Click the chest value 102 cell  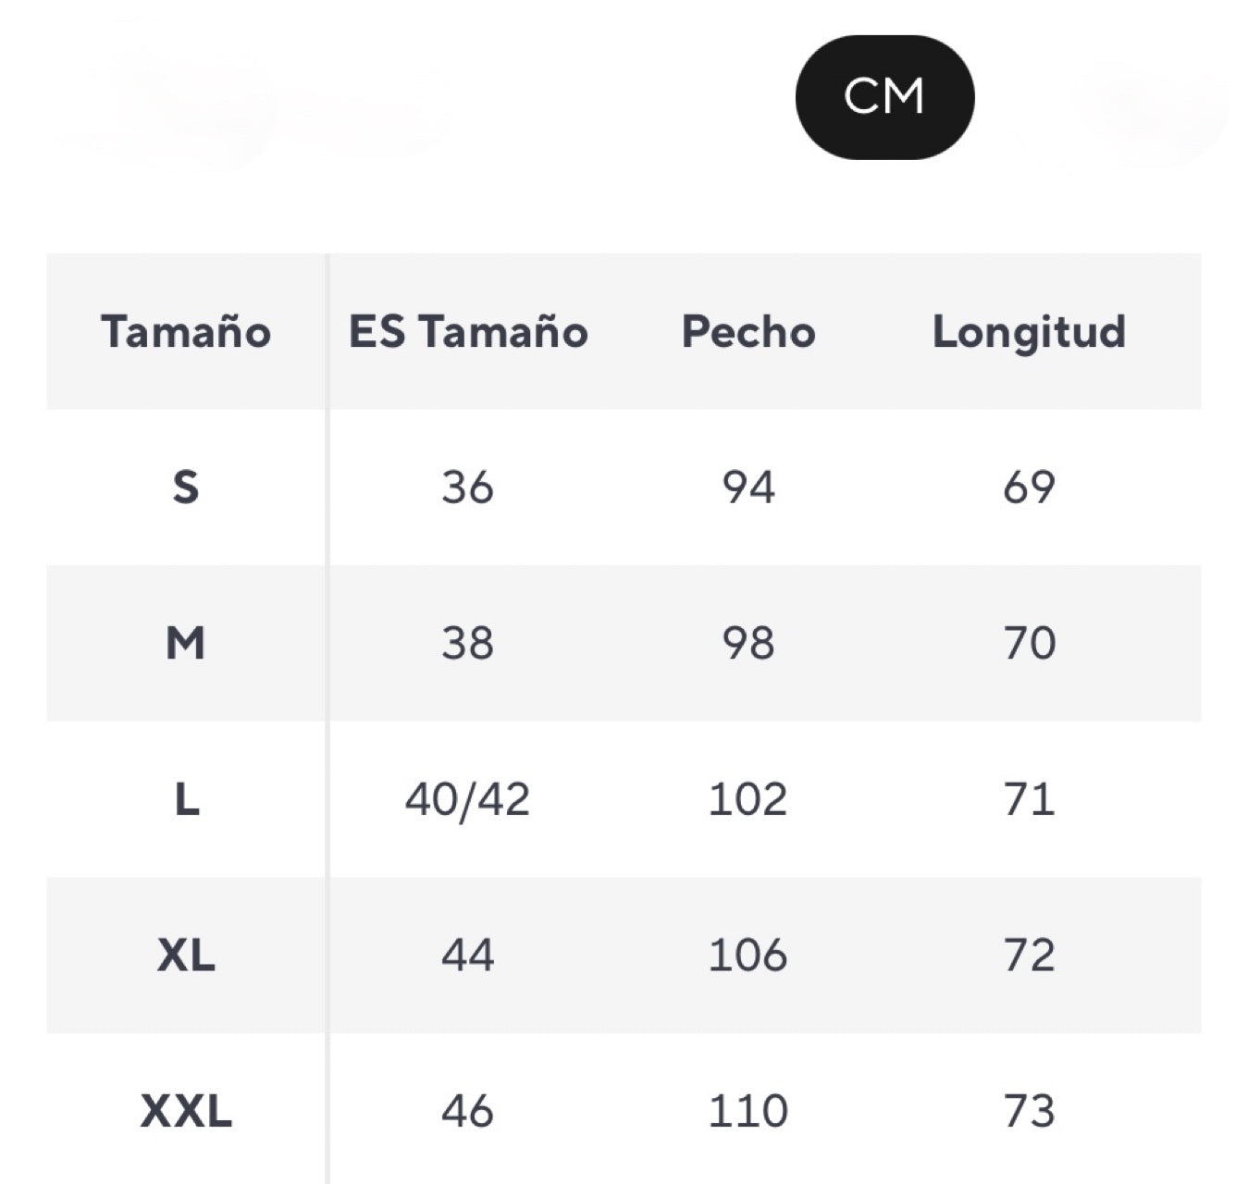pyautogui.click(x=748, y=799)
